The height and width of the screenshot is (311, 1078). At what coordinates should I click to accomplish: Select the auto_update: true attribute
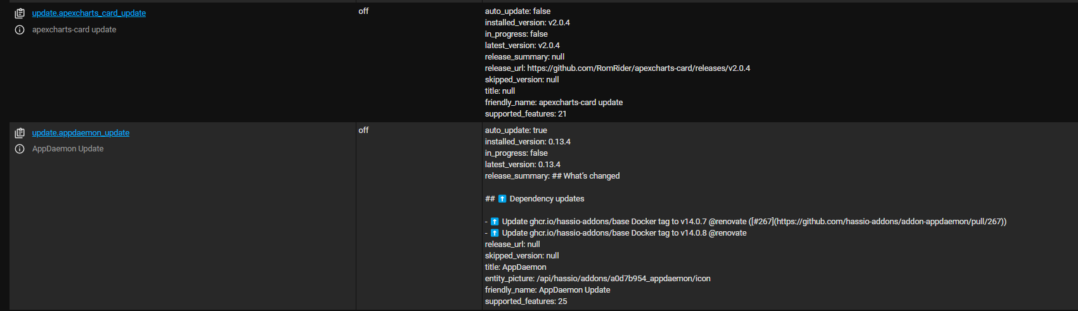click(516, 130)
